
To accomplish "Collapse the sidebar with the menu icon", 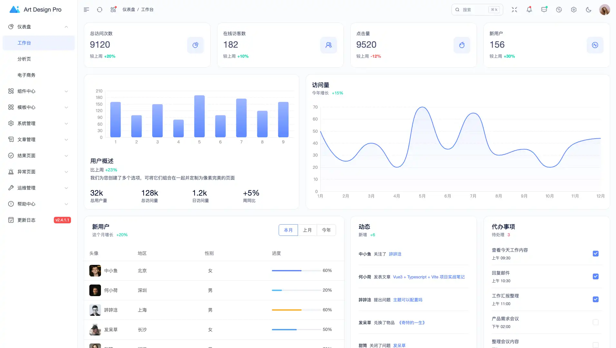I will point(86,10).
